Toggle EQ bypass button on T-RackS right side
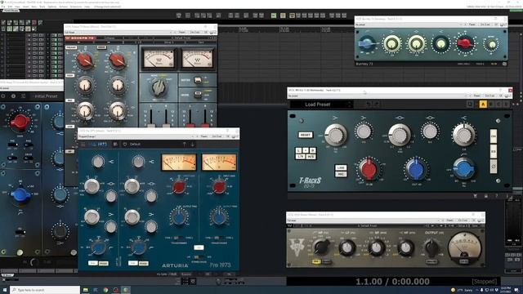 (x=494, y=151)
